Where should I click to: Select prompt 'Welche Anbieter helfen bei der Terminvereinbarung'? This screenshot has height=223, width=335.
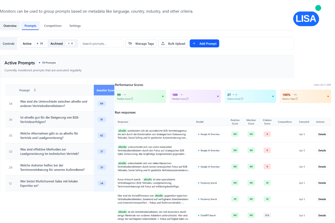click(52, 167)
